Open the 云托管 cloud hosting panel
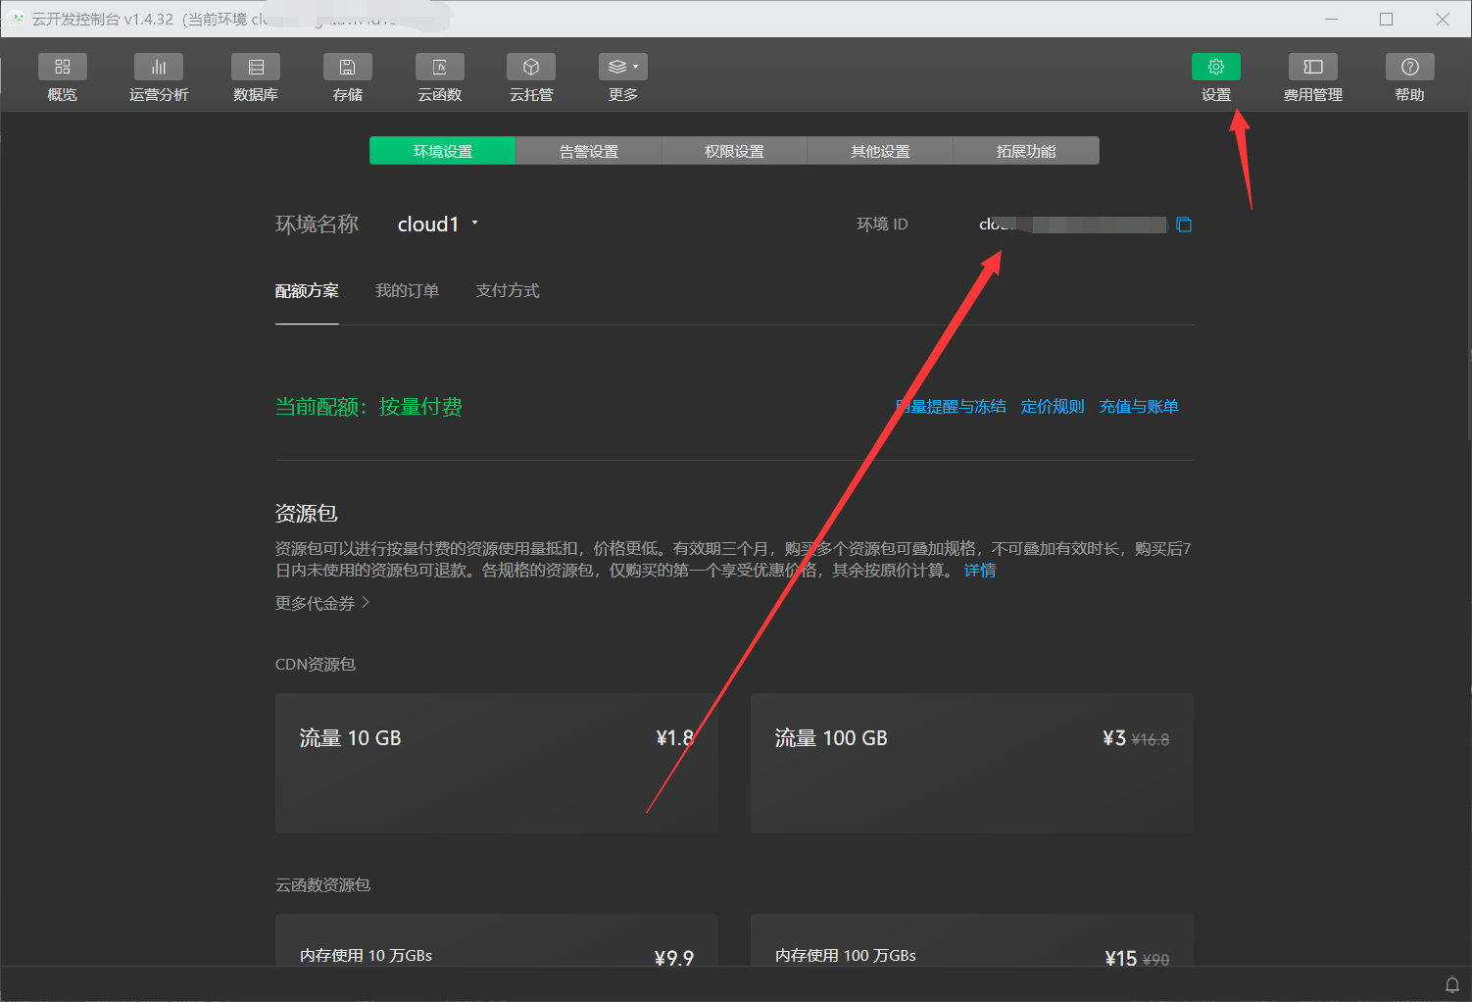Viewport: 1472px width, 1002px height. (530, 77)
